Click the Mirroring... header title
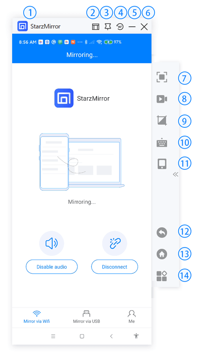 [82, 55]
